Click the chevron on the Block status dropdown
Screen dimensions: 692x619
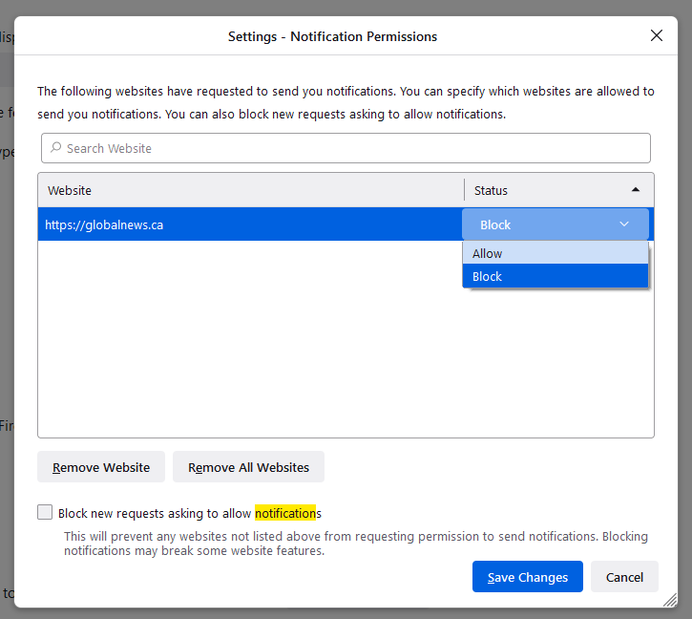point(624,224)
